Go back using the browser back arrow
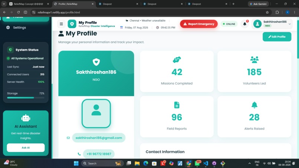This screenshot has width=299, height=168. point(4,12)
